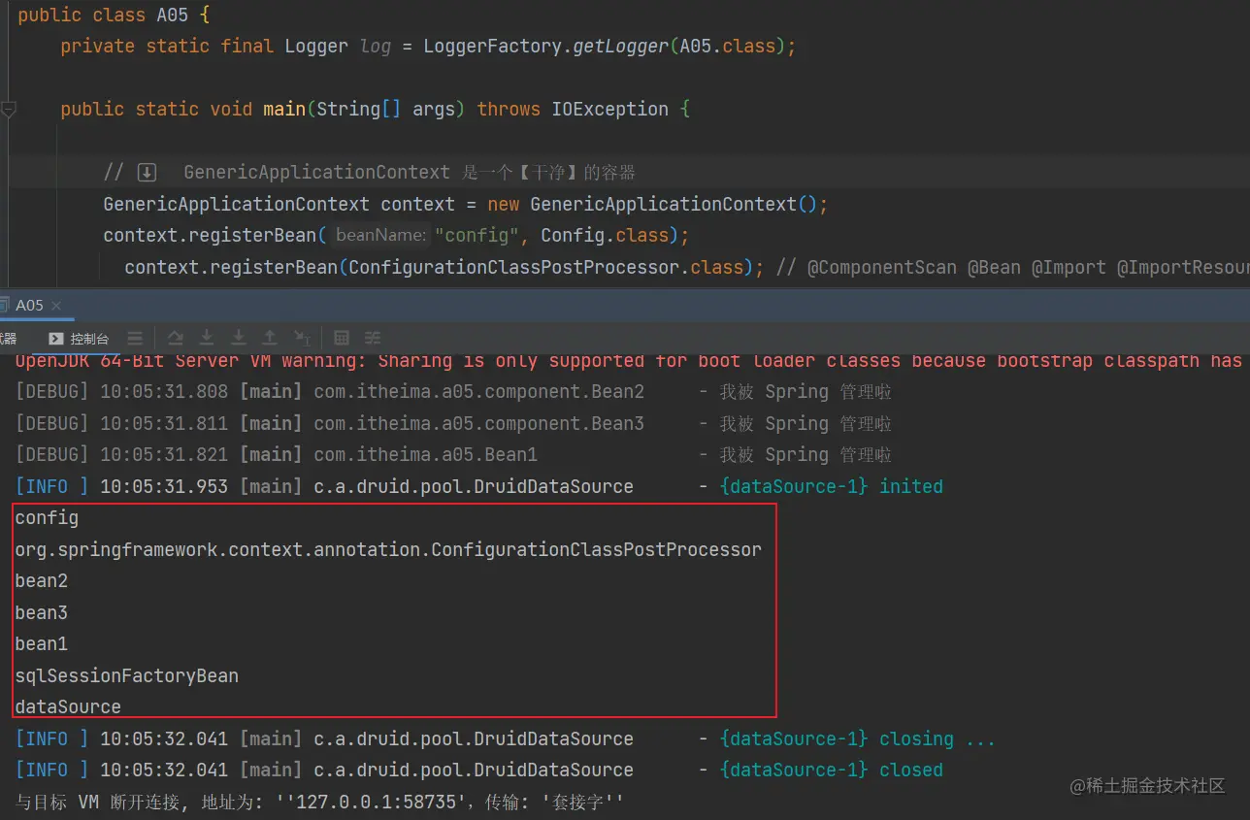Click the 'bean1' console output line

pos(42,644)
